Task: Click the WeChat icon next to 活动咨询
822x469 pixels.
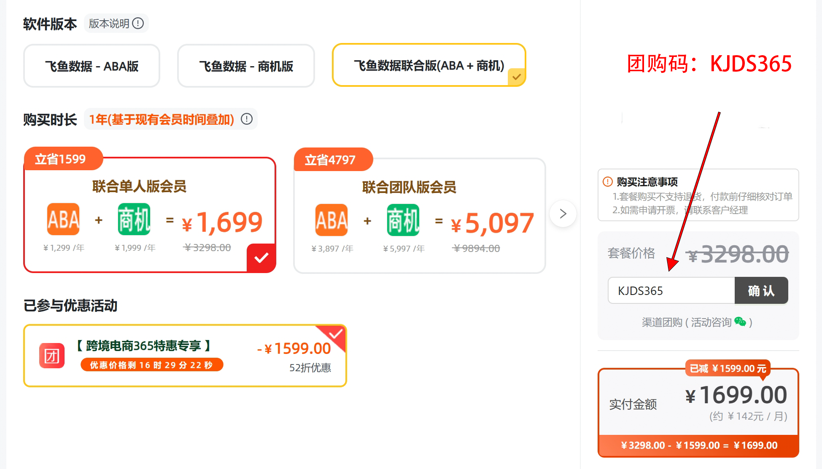Action: pyautogui.click(x=740, y=322)
